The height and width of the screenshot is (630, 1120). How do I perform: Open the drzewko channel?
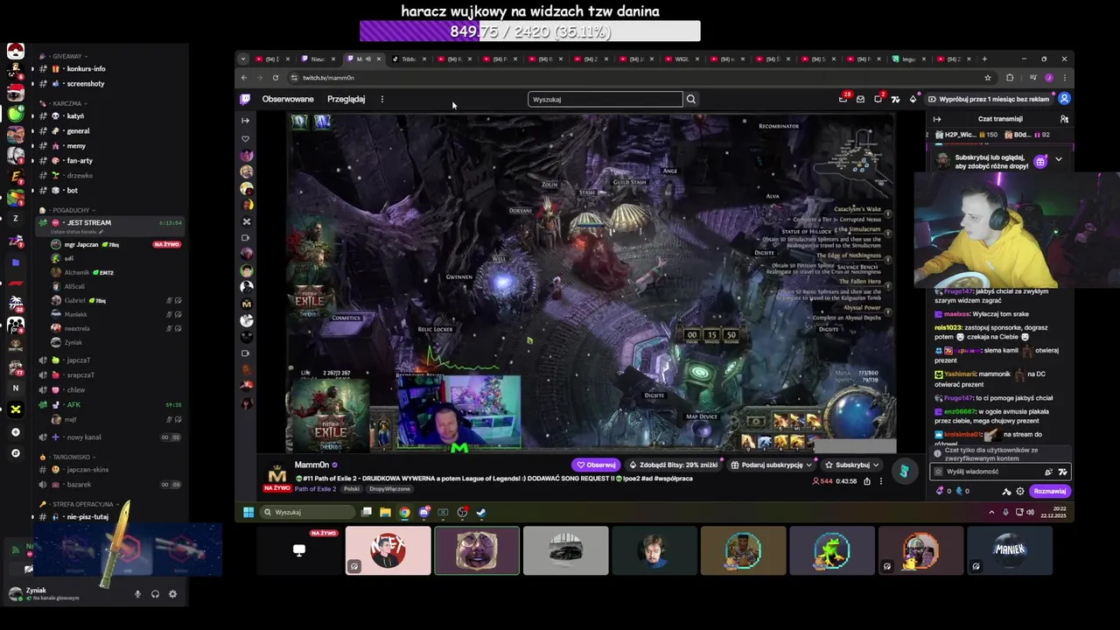coord(80,175)
